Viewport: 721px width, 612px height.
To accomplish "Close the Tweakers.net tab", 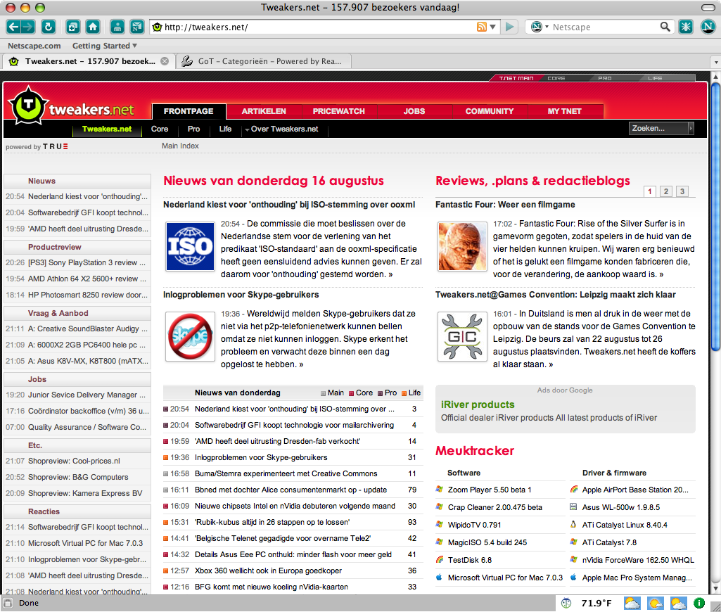I will click(x=164, y=61).
